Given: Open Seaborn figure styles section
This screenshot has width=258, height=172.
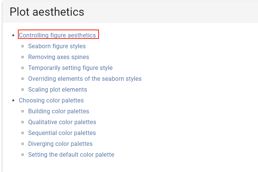Looking at the screenshot, I should [57, 46].
